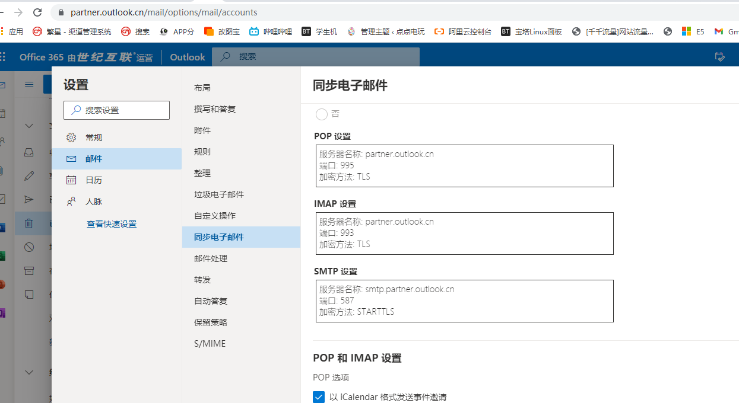Open the S/MIME settings page
Screen dimensions: 739x403
click(x=210, y=344)
